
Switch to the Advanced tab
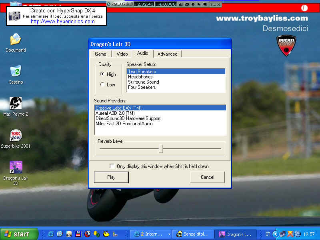click(x=167, y=54)
